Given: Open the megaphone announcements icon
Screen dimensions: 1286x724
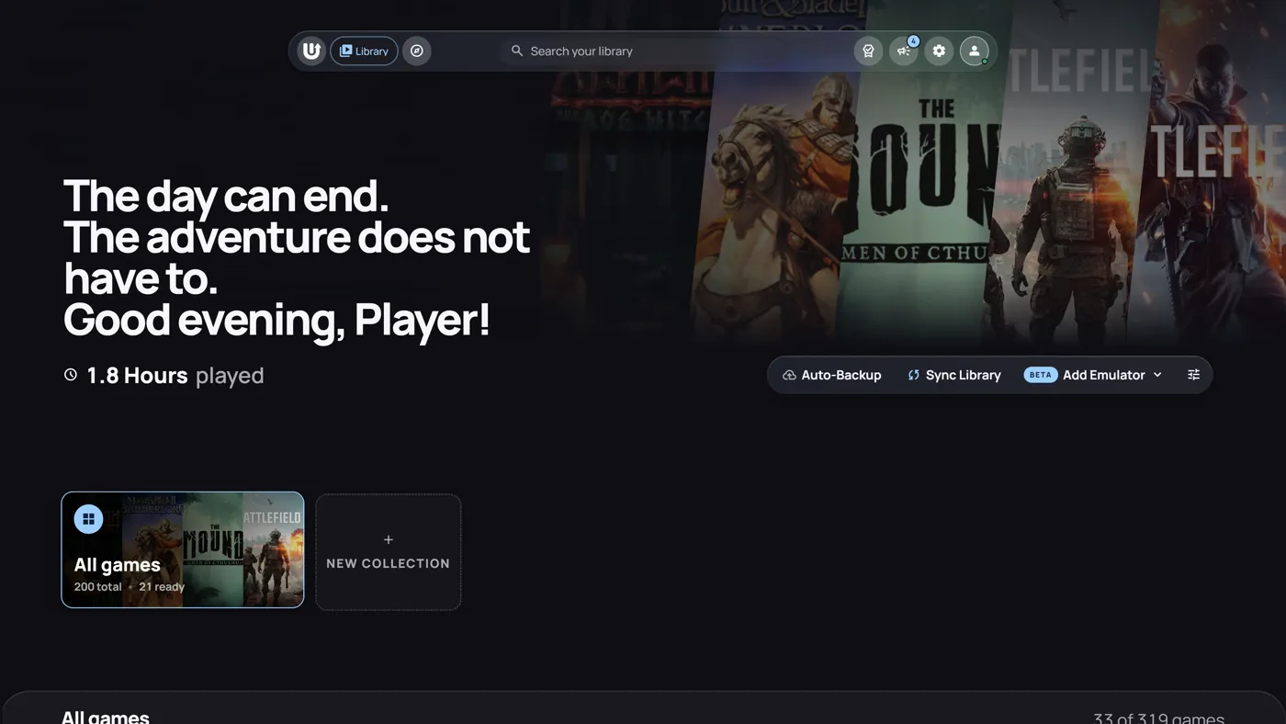Looking at the screenshot, I should (x=903, y=51).
